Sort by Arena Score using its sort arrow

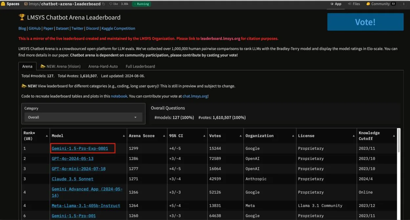pyautogui.click(x=164, y=136)
